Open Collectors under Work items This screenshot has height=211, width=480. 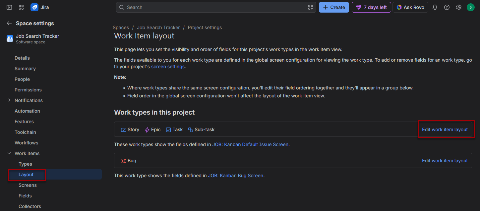30,206
